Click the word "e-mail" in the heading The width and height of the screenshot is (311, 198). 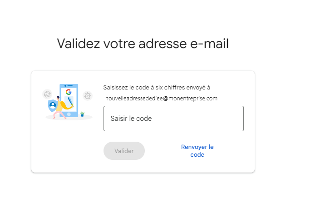pos(209,44)
